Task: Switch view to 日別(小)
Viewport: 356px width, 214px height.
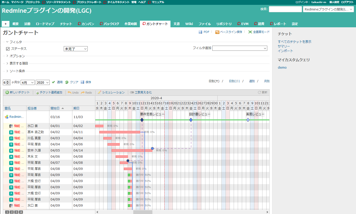Action: pyautogui.click(x=234, y=81)
